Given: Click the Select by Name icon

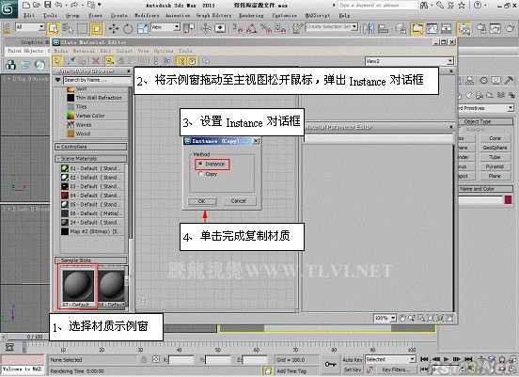Looking at the screenshot, I should point(68,29).
